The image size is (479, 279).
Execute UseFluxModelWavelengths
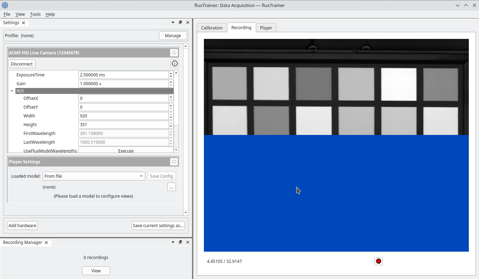tap(126, 150)
